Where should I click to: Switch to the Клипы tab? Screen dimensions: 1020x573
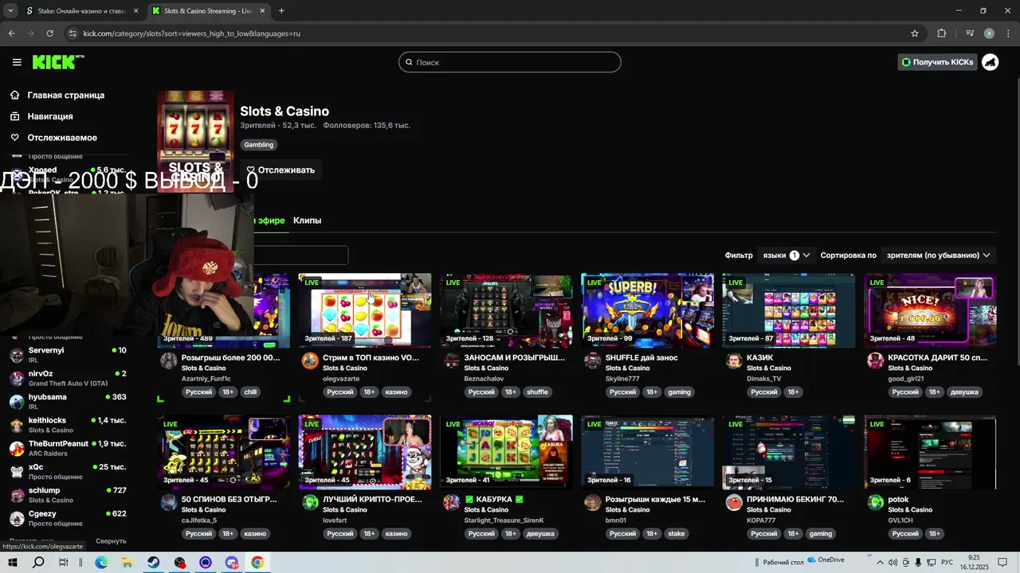coord(307,220)
